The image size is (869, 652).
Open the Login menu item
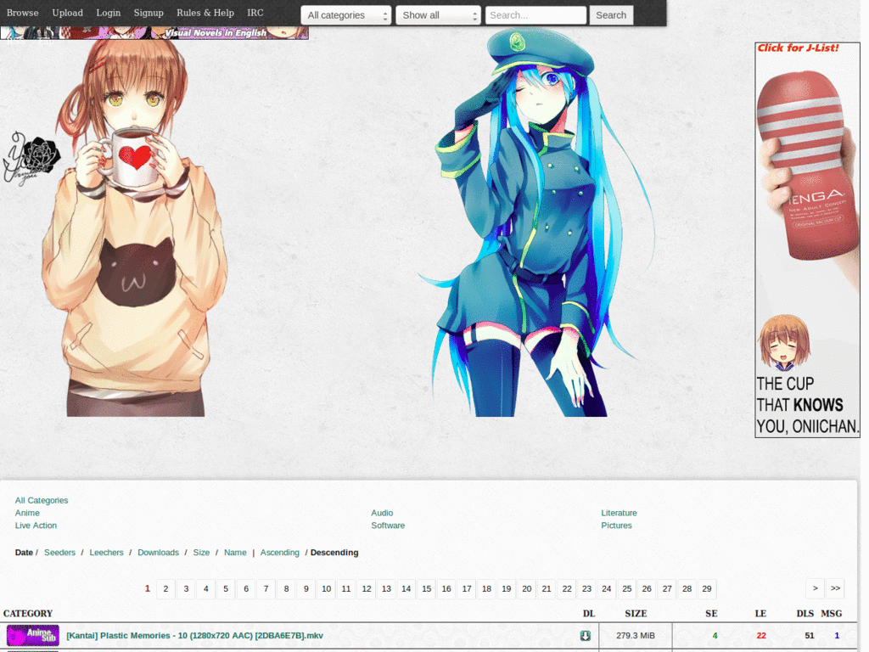(x=108, y=13)
